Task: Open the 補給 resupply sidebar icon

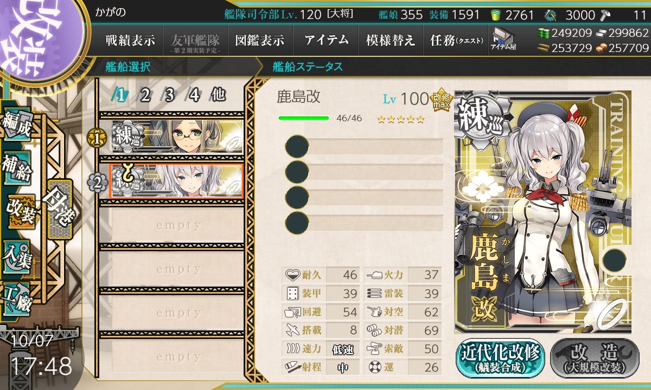Action: tap(16, 168)
